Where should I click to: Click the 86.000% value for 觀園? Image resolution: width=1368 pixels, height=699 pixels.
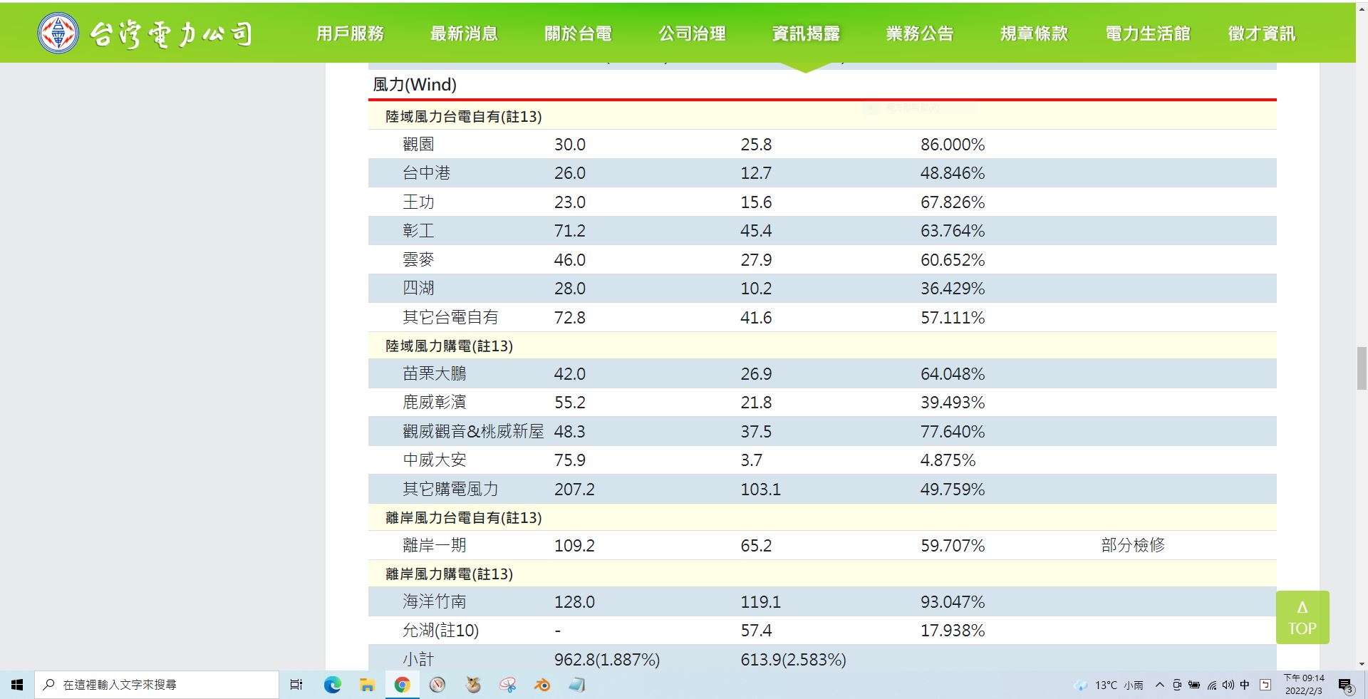953,145
